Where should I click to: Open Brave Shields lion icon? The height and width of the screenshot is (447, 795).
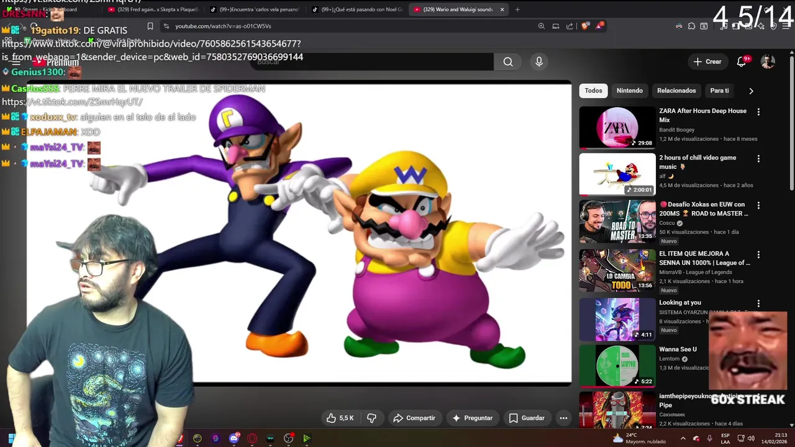[x=584, y=26]
